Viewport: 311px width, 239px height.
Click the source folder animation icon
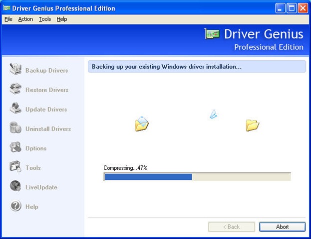(142, 124)
